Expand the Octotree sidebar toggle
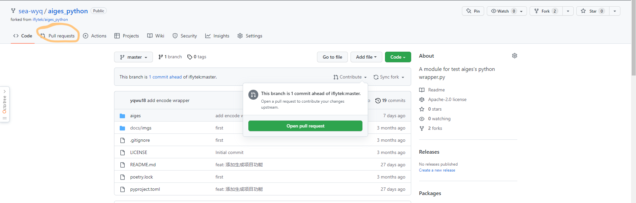Viewport: 636px width, 203px height. click(x=5, y=104)
